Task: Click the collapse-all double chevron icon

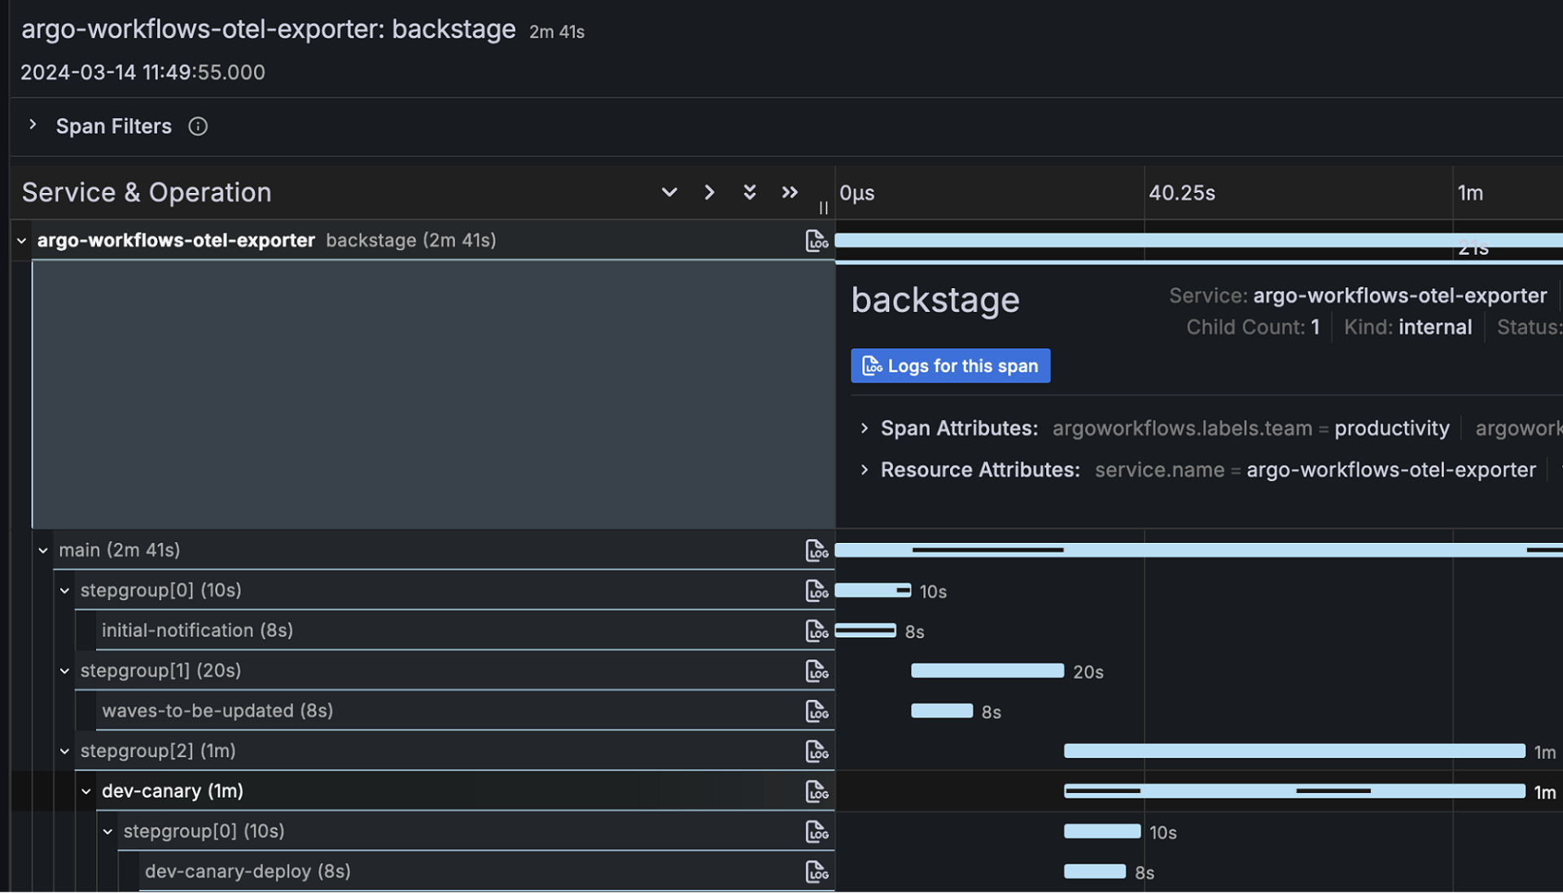Action: click(x=789, y=192)
